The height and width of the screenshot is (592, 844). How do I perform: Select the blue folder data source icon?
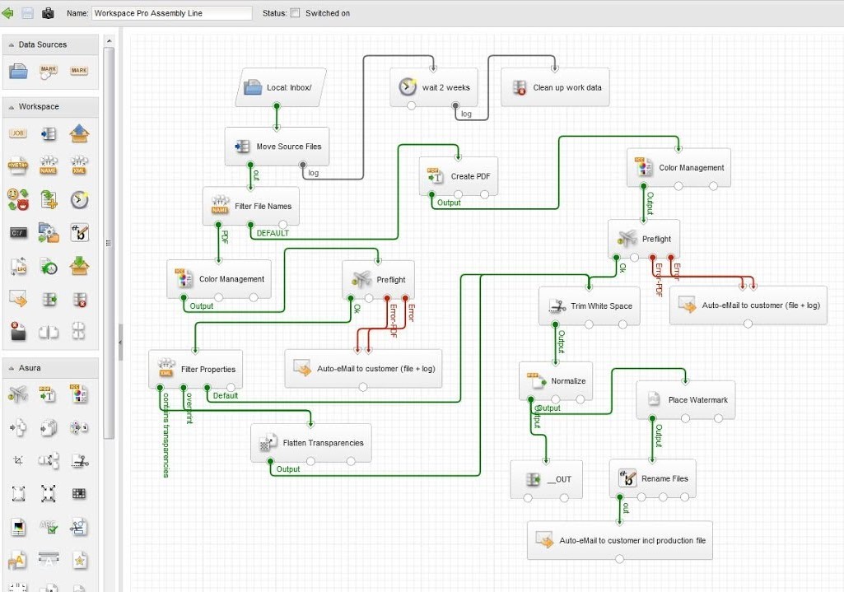point(18,71)
